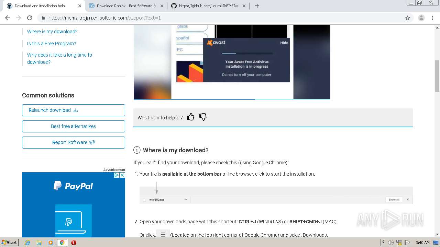Click the show desktop tray icon
The height and width of the screenshot is (247, 440).
click(x=436, y=243)
